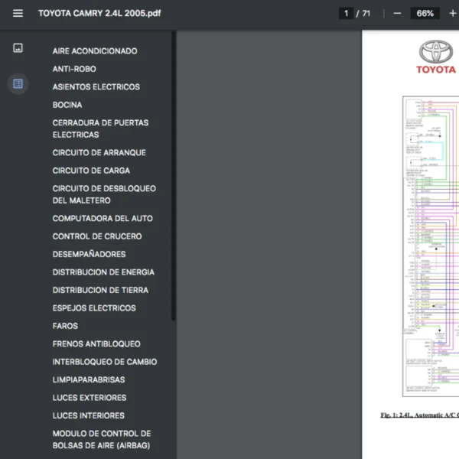This screenshot has height=459, width=459.
Task: Click the page number input field
Action: [x=347, y=13]
